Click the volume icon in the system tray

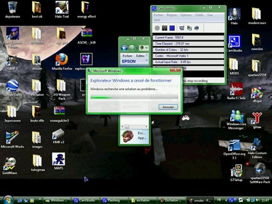tap(258, 200)
